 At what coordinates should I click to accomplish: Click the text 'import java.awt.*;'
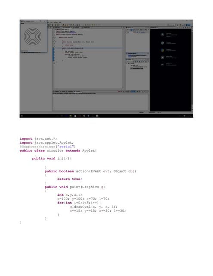tap(38, 139)
